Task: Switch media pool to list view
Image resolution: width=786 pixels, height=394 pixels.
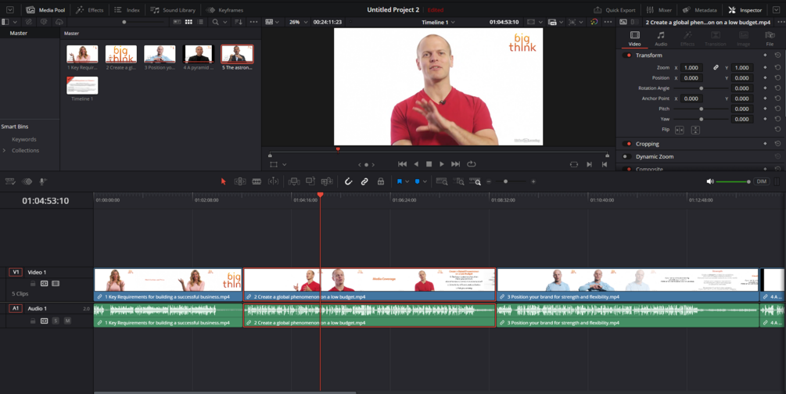Action: click(200, 22)
